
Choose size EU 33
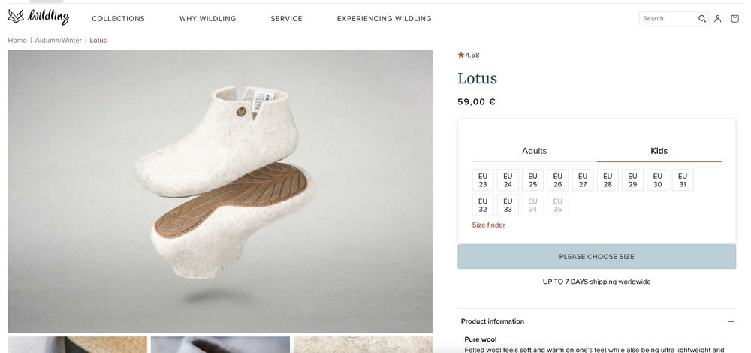[x=508, y=205]
